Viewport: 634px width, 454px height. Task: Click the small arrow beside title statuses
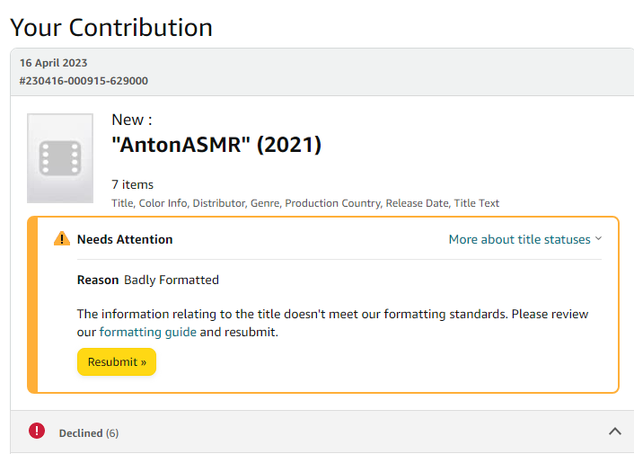coord(598,239)
